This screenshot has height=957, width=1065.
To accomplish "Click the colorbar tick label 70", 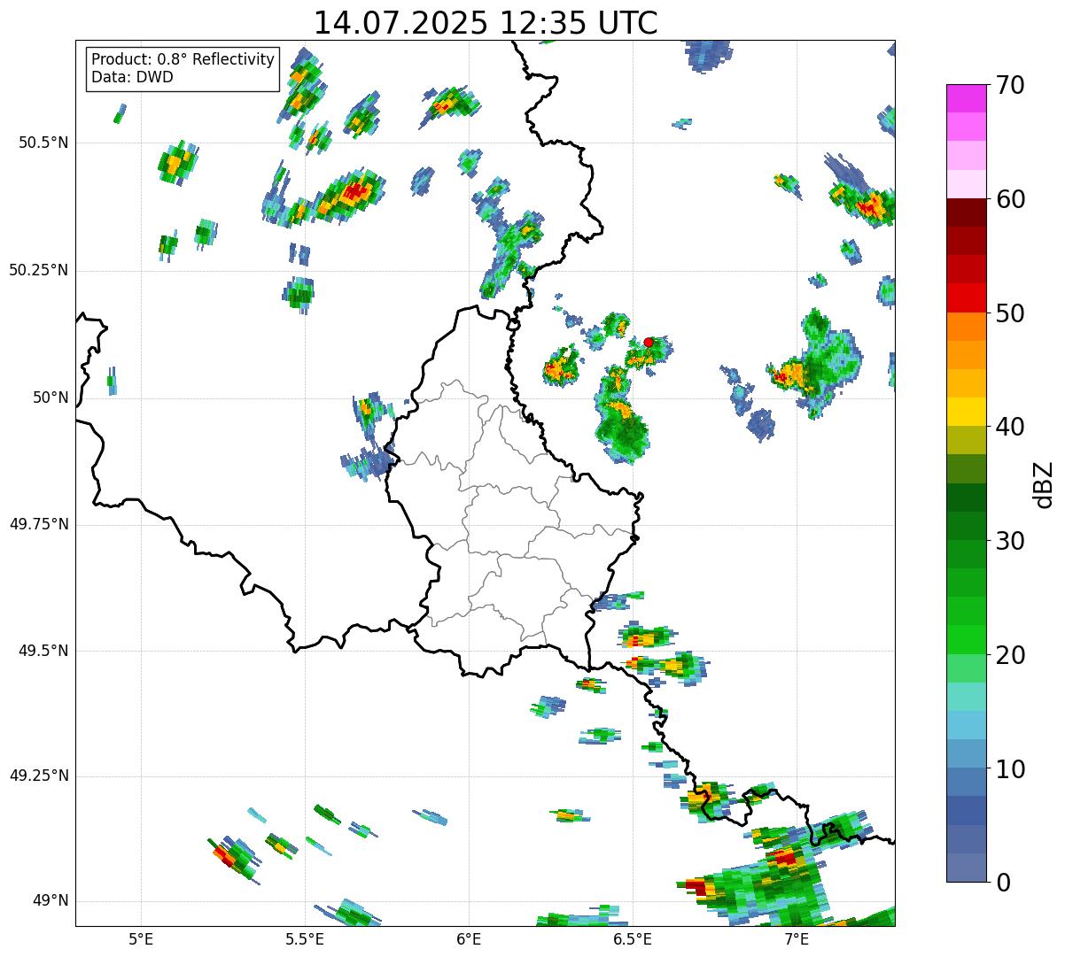I will coord(1010,85).
